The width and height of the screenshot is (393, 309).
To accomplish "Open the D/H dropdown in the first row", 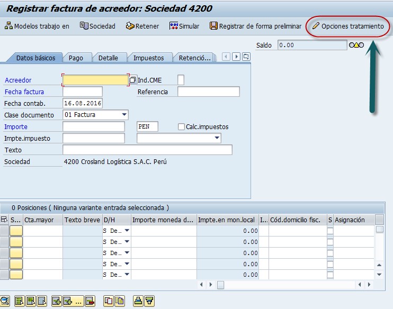I will coord(127,230).
